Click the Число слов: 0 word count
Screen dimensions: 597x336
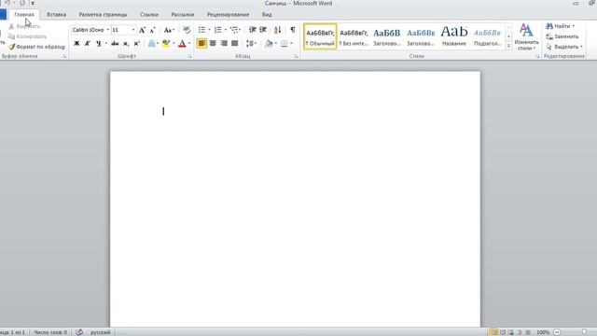50,332
